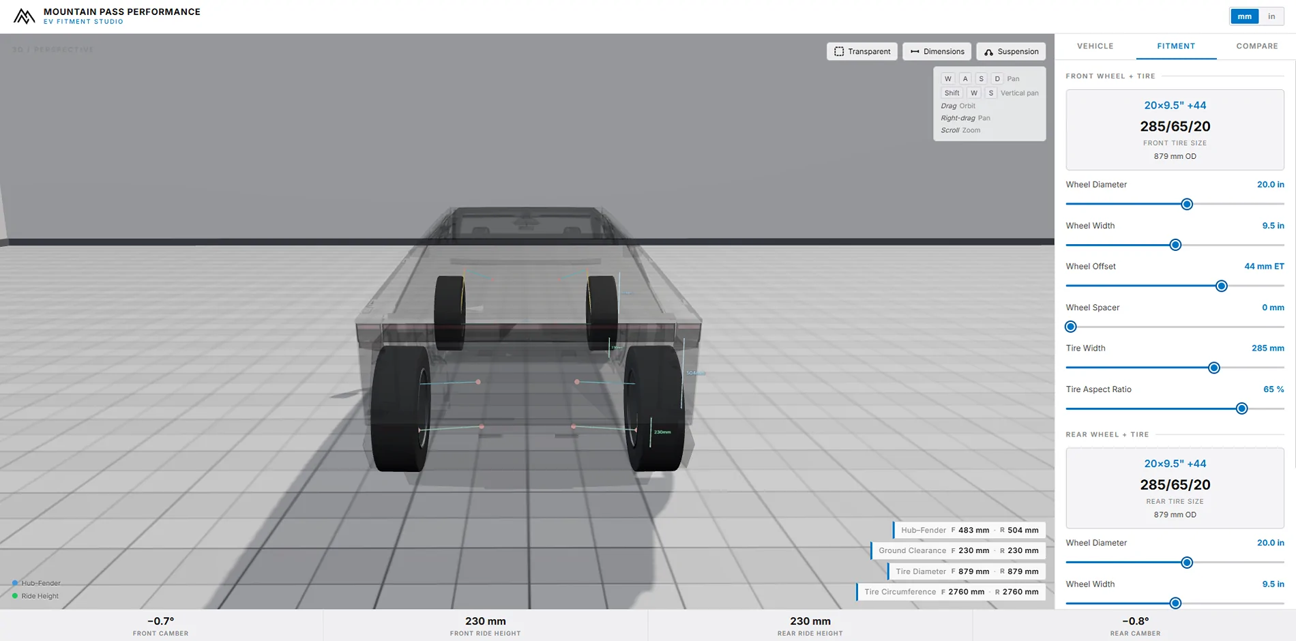
Task: Adjust the rear Wheel Width slider handle
Action: (x=1175, y=603)
